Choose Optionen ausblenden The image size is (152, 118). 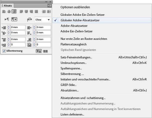75,7
